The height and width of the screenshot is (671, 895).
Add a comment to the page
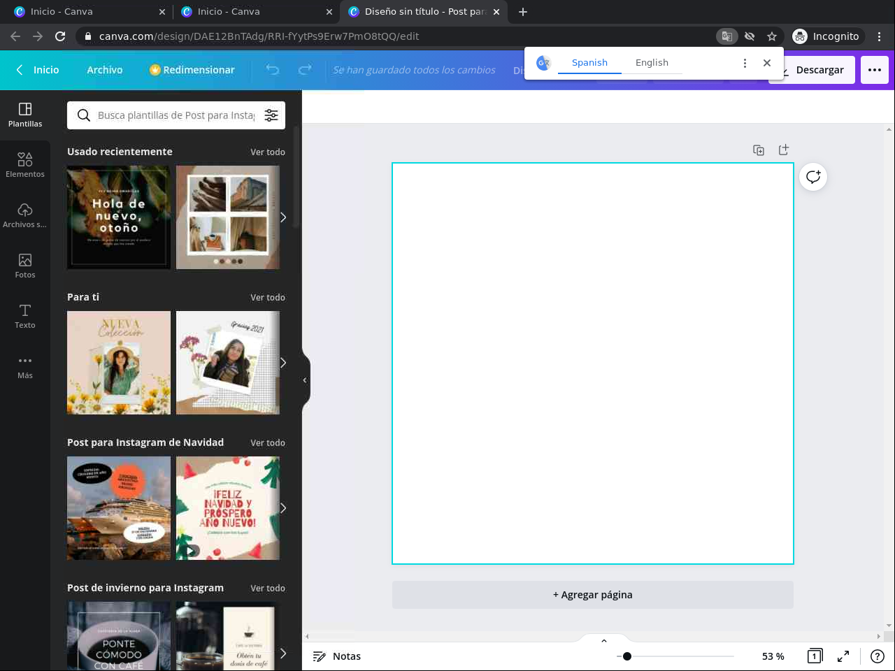click(813, 177)
